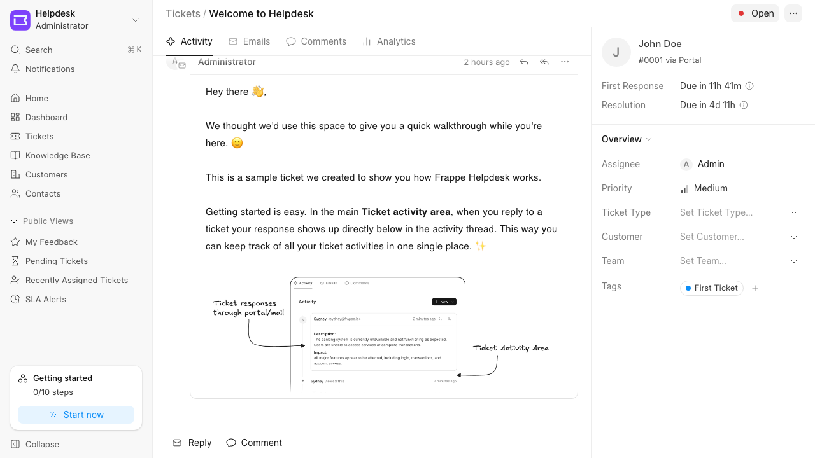
Task: Open Recently Assigned Tickets view
Action: [76, 280]
